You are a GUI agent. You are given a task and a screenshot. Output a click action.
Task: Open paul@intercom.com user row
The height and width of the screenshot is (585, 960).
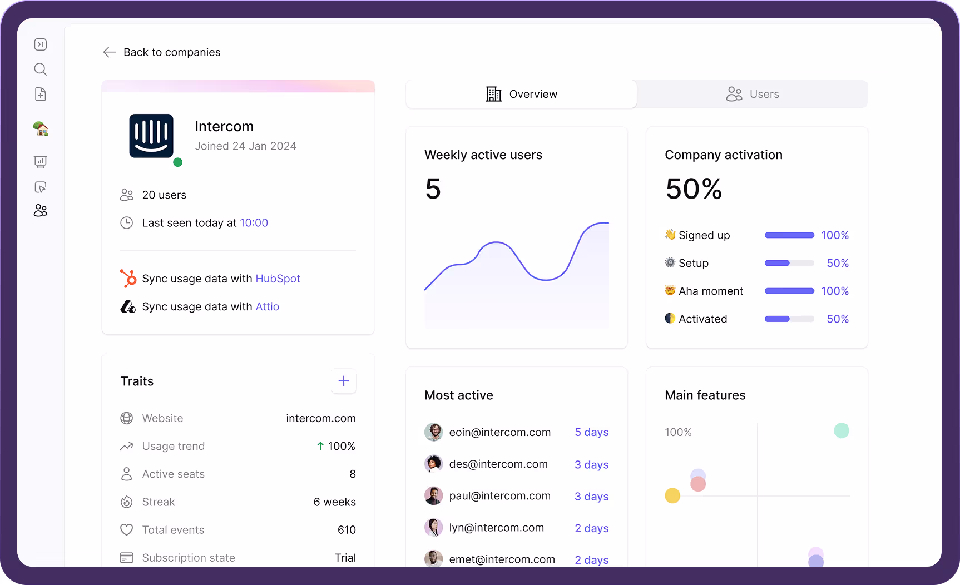point(517,495)
